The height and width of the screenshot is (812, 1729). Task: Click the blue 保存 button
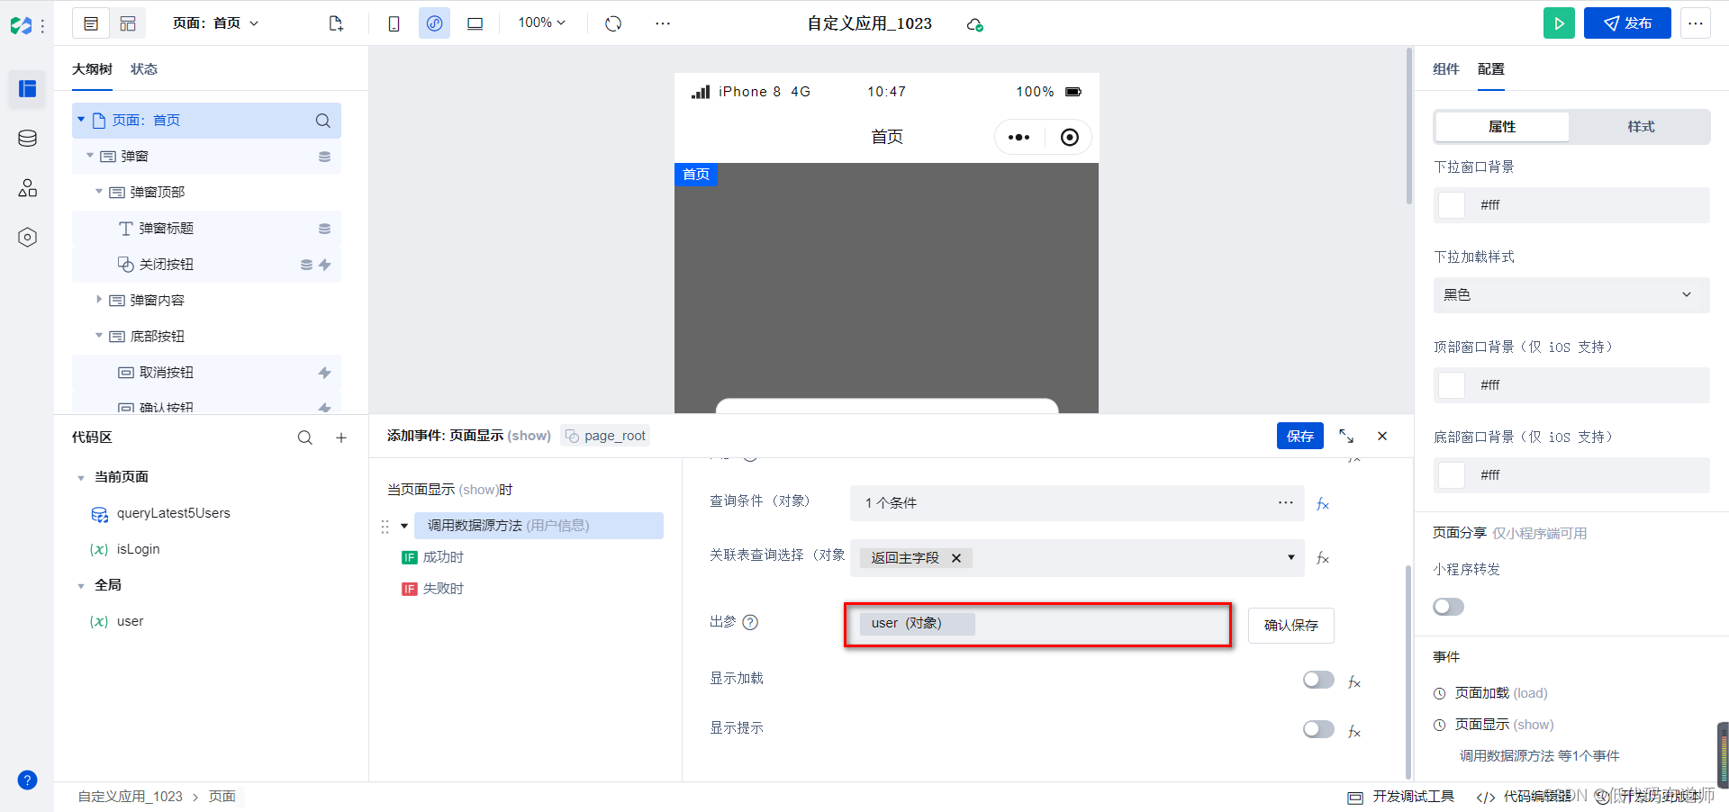[x=1300, y=436]
